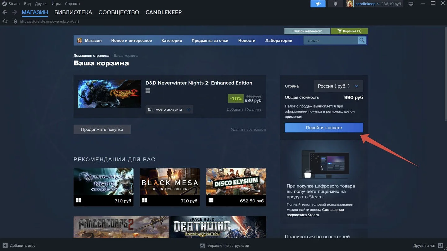Open the Справка menu
Image resolution: width=447 pixels, height=251 pixels.
click(72, 4)
